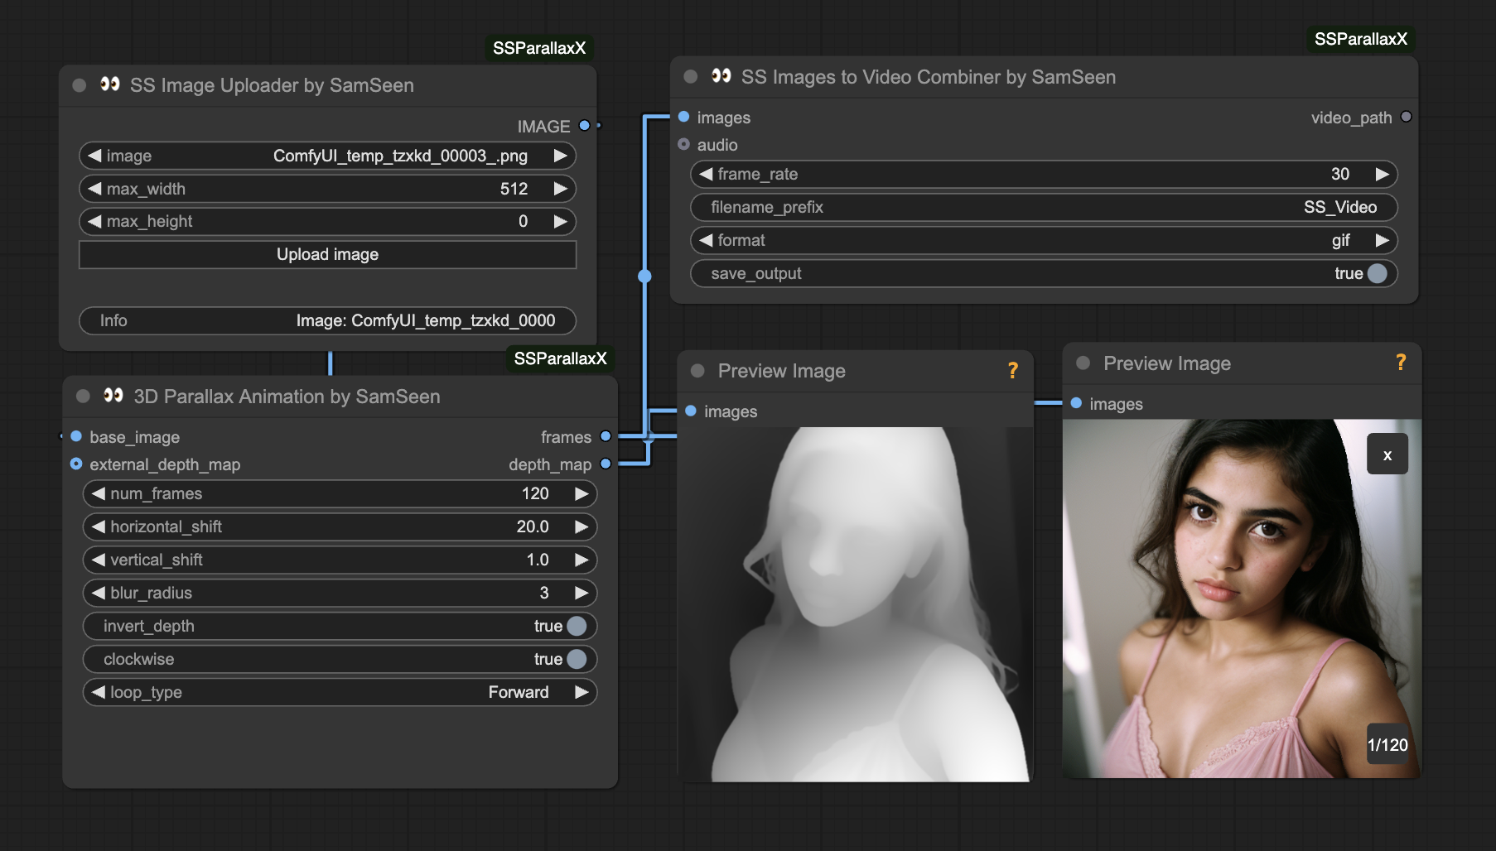
Task: Increase num_frames with right arrow
Action: [582, 493]
